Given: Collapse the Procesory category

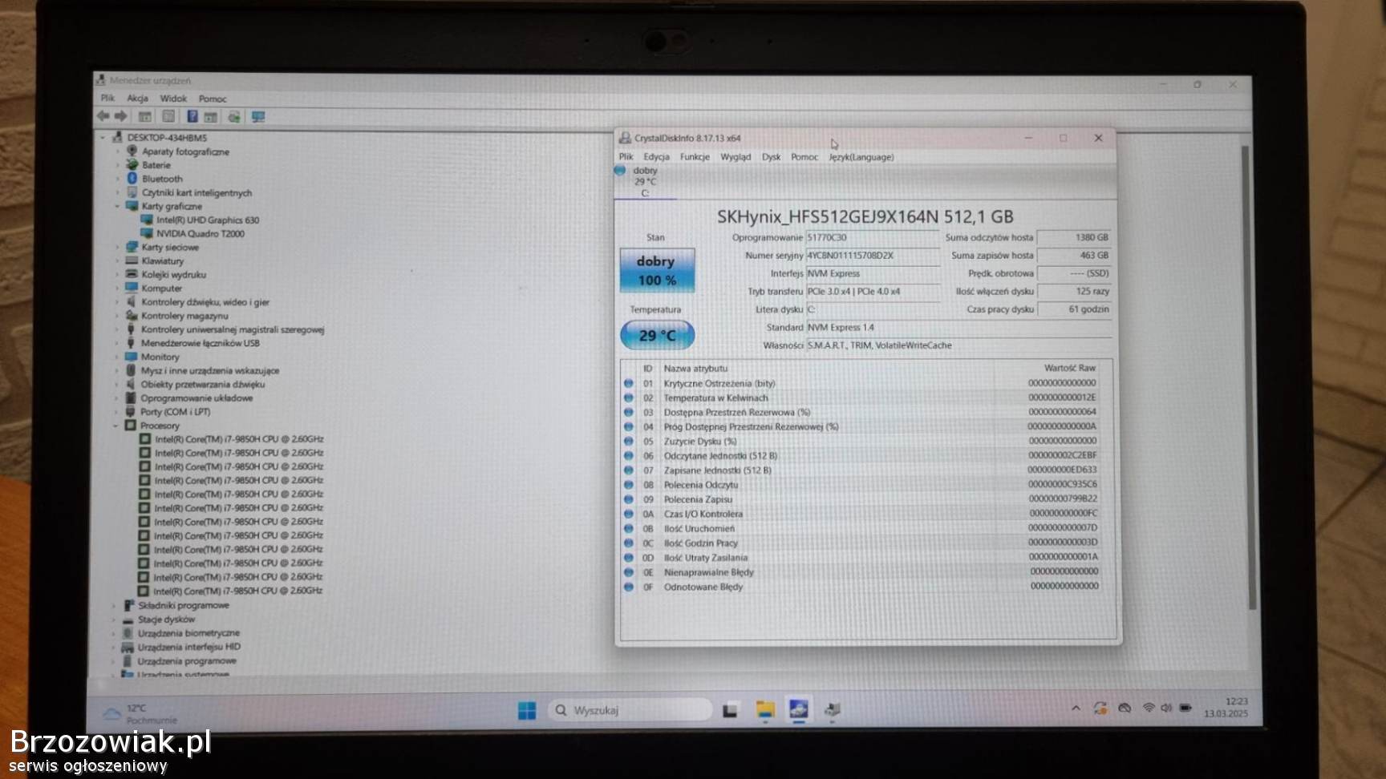Looking at the screenshot, I should (x=116, y=426).
